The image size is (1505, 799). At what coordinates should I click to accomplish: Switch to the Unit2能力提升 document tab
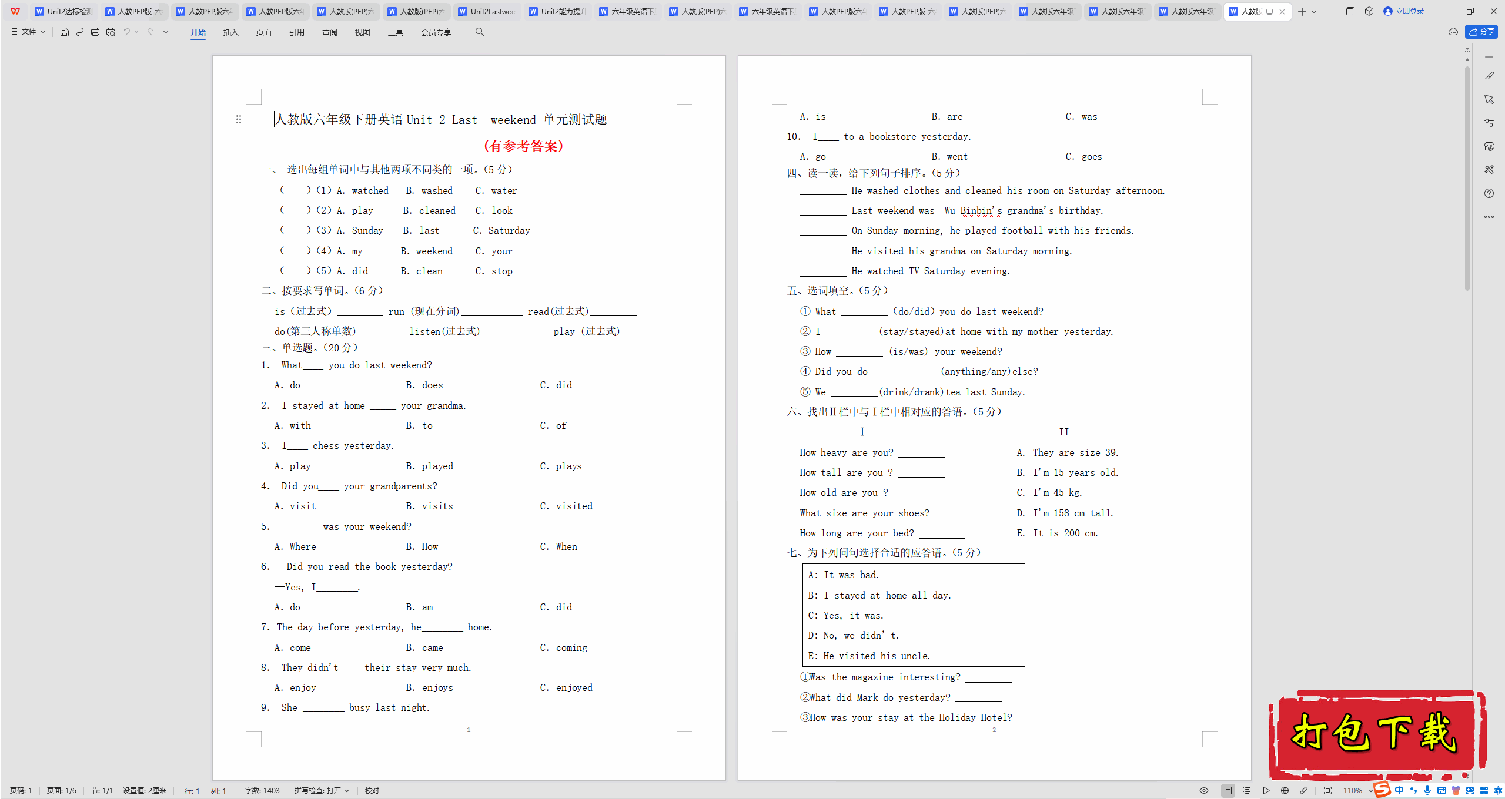click(x=558, y=11)
